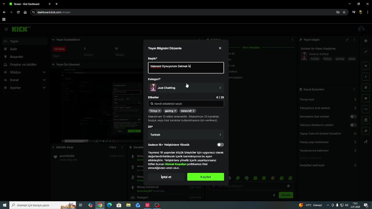This screenshot has height=209, width=372.
Task: Click the Sadece Sohbet category thumbnail
Action: click(x=304, y=56)
